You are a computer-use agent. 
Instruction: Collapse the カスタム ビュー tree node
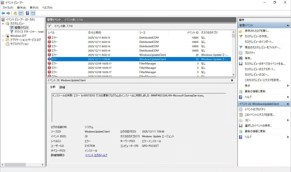(x=3, y=24)
